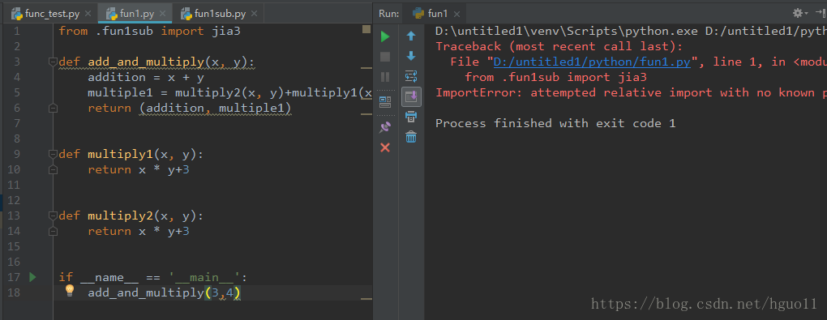827x320 pixels.
Task: Click line number 12 in the gutter
Action: tap(14, 200)
